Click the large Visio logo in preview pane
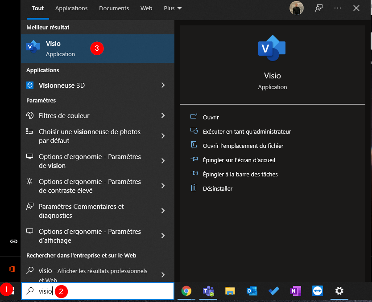The width and height of the screenshot is (372, 302). pos(272,48)
